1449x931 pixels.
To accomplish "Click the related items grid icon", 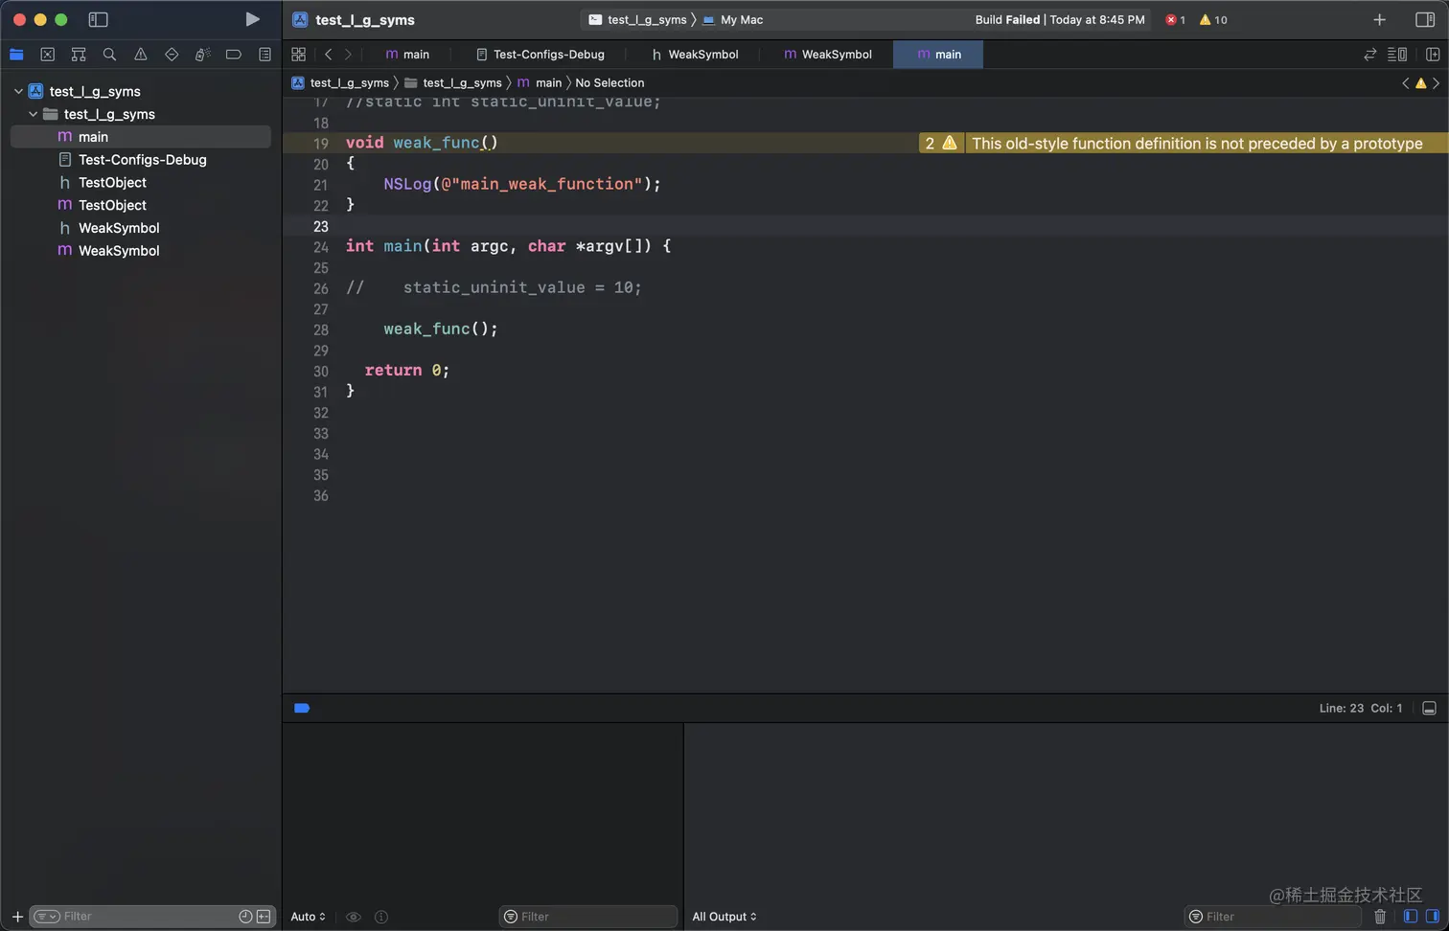I will point(298,55).
